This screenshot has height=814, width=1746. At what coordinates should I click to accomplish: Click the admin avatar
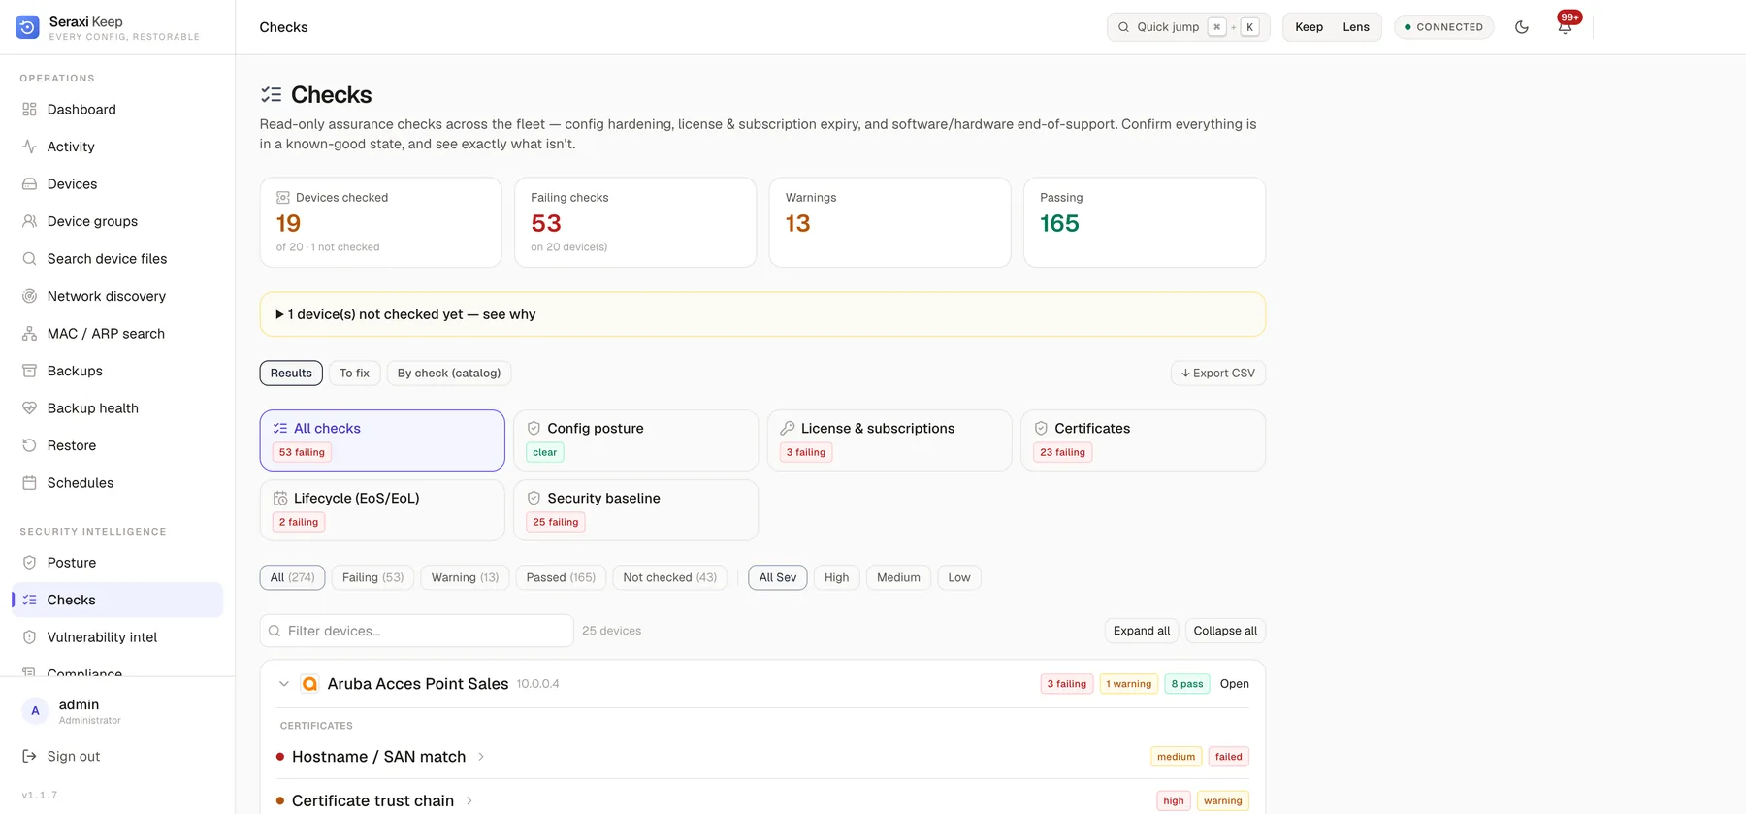(35, 711)
